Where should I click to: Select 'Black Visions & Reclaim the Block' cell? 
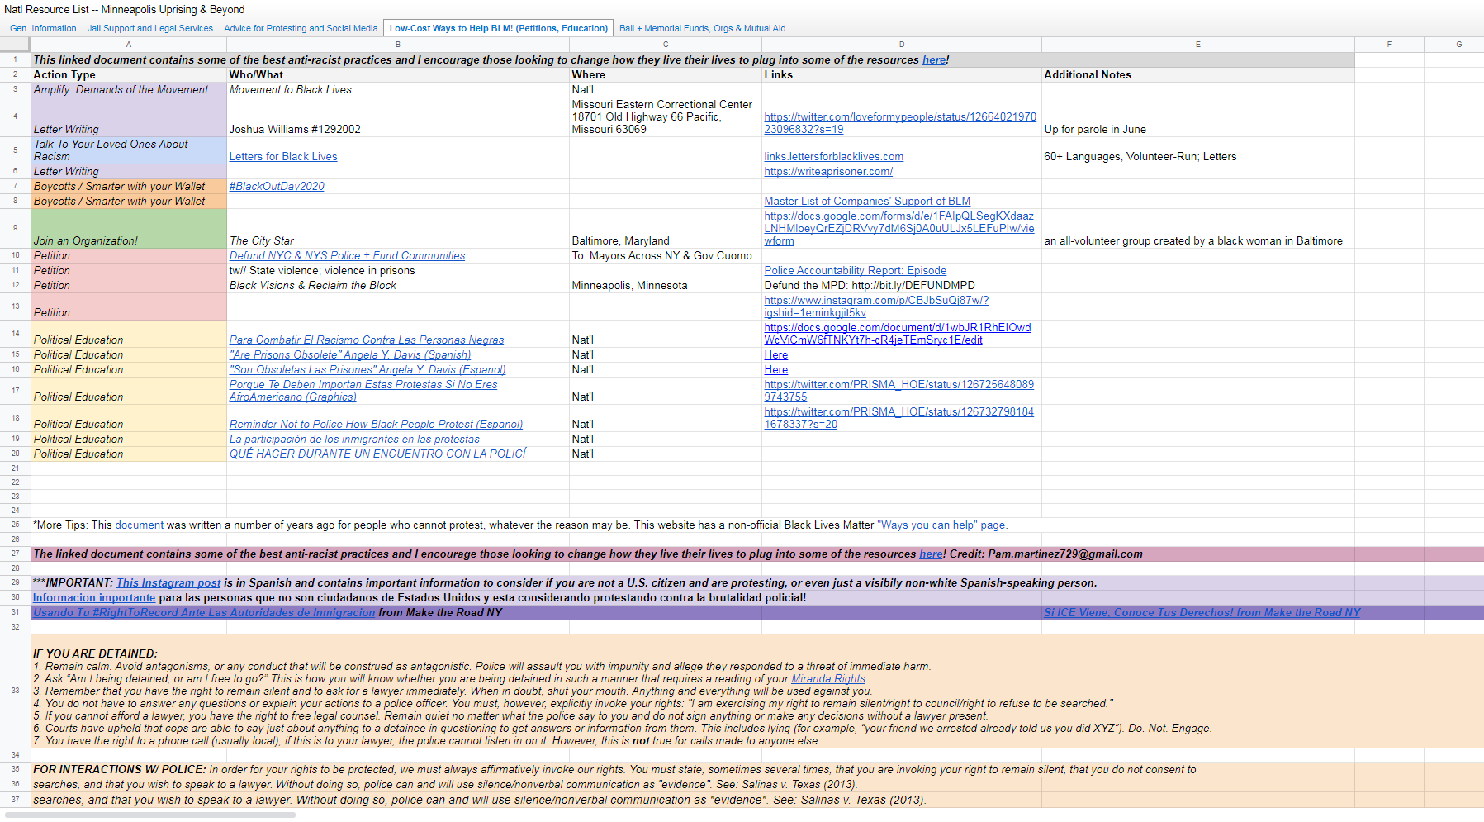coord(398,286)
